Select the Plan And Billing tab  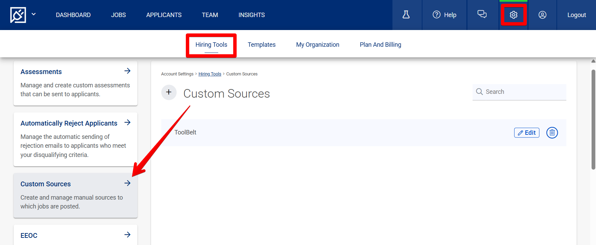tap(380, 45)
